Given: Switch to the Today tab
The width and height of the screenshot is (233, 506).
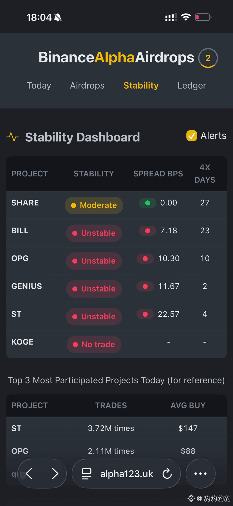Looking at the screenshot, I should pyautogui.click(x=39, y=86).
